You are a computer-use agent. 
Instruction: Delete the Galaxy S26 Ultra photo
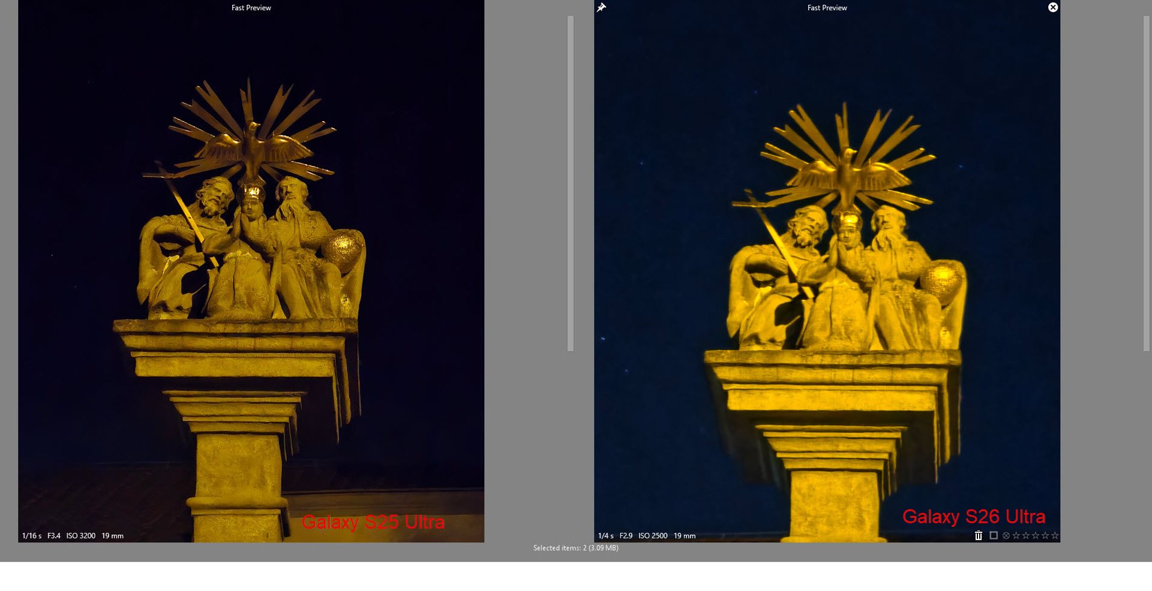tap(979, 535)
